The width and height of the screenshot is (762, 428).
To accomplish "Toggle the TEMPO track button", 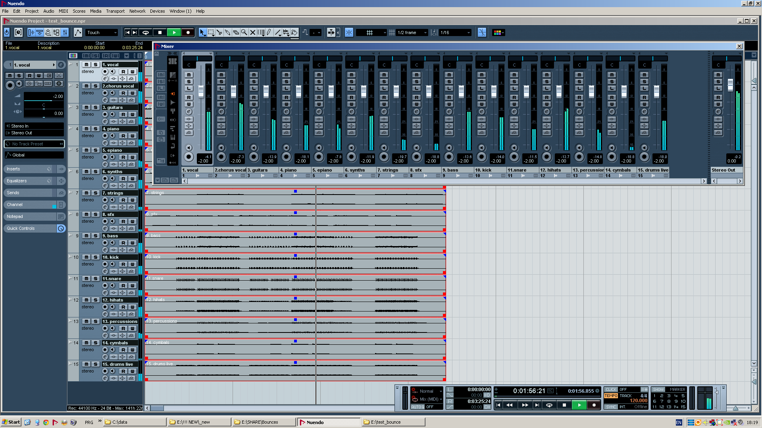I will coord(611,396).
